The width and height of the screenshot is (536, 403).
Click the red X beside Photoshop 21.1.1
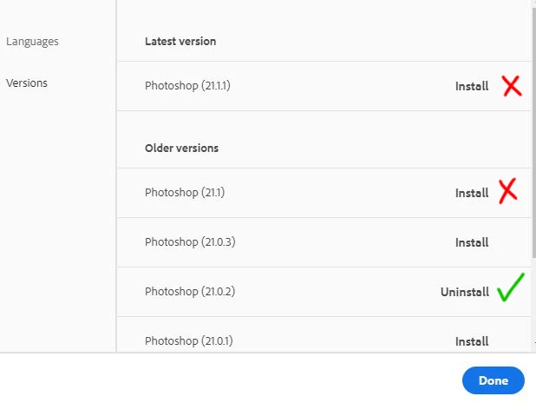click(x=512, y=86)
